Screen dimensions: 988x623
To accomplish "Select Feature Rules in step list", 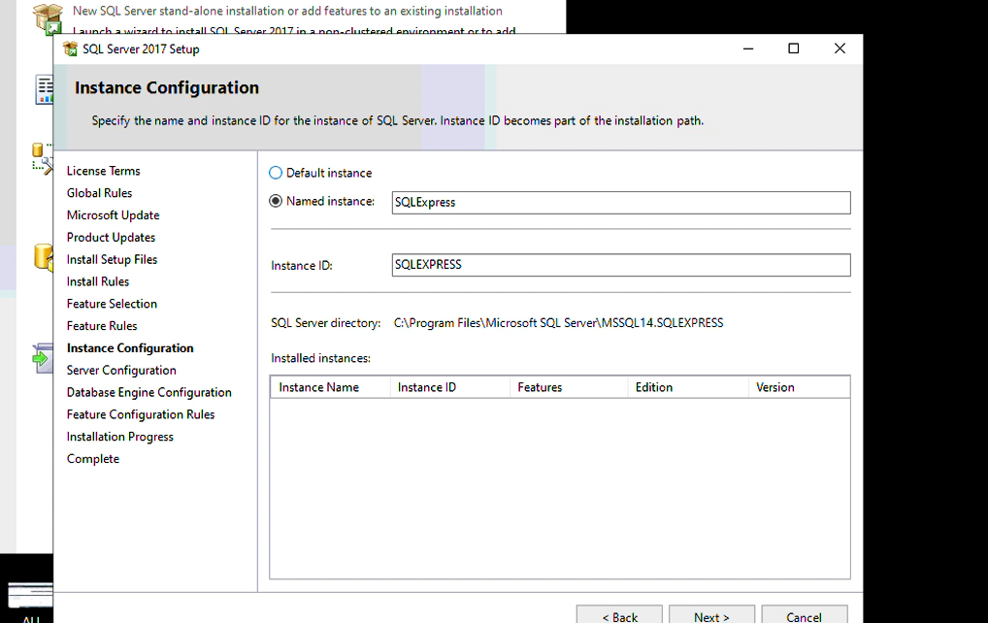I will [102, 326].
